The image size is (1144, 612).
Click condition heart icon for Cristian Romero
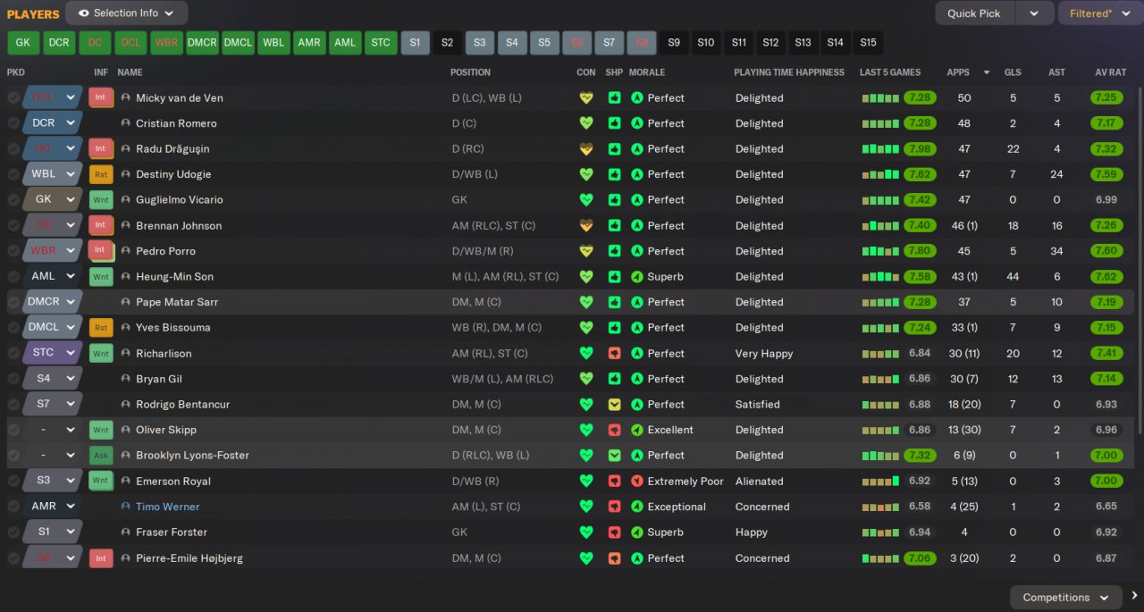(586, 123)
